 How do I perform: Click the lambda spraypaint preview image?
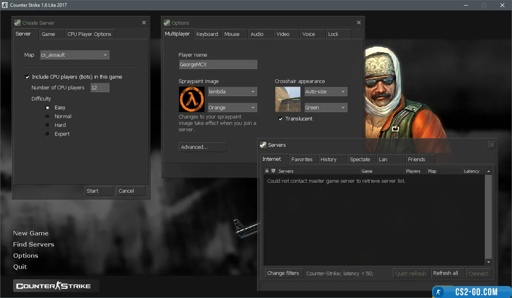(191, 99)
